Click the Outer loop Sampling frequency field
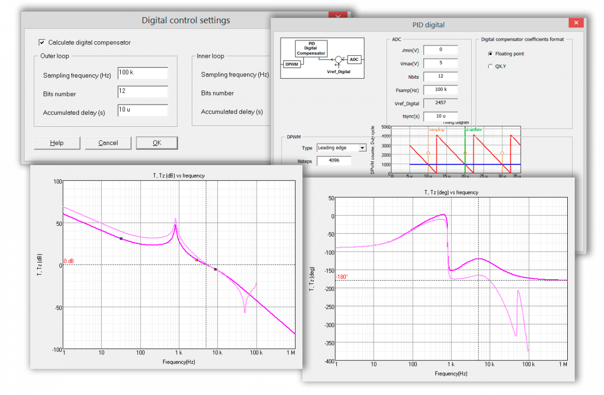The image size is (604, 395). click(142, 73)
